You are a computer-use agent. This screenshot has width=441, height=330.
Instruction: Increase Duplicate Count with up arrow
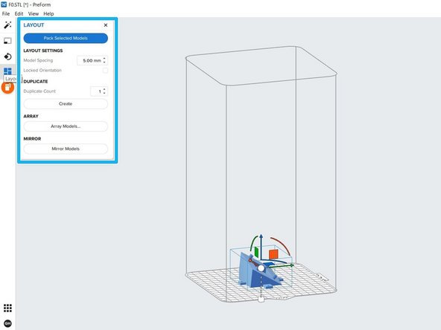(x=104, y=89)
